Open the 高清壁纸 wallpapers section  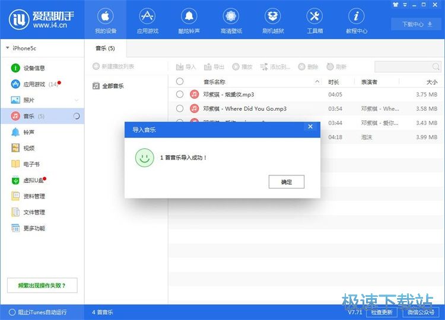231,20
